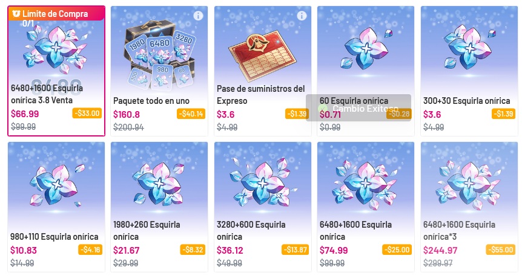Click the 300+30 Esquirla crystal image
This screenshot has height=276, width=522.
469,49
